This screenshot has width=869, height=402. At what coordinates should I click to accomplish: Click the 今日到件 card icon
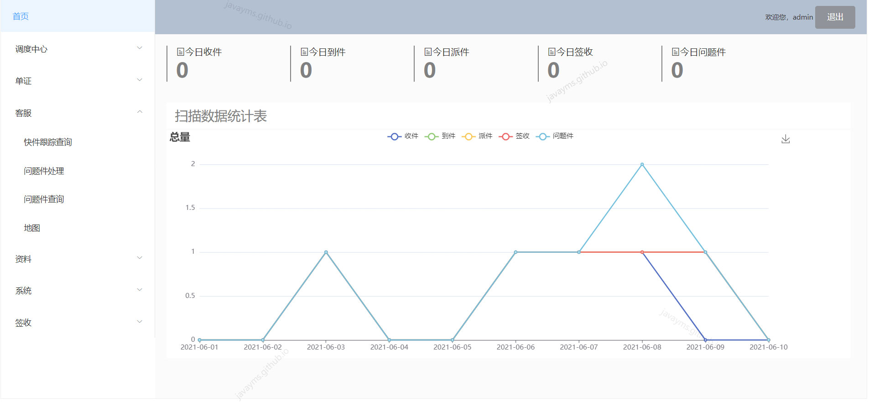click(304, 52)
